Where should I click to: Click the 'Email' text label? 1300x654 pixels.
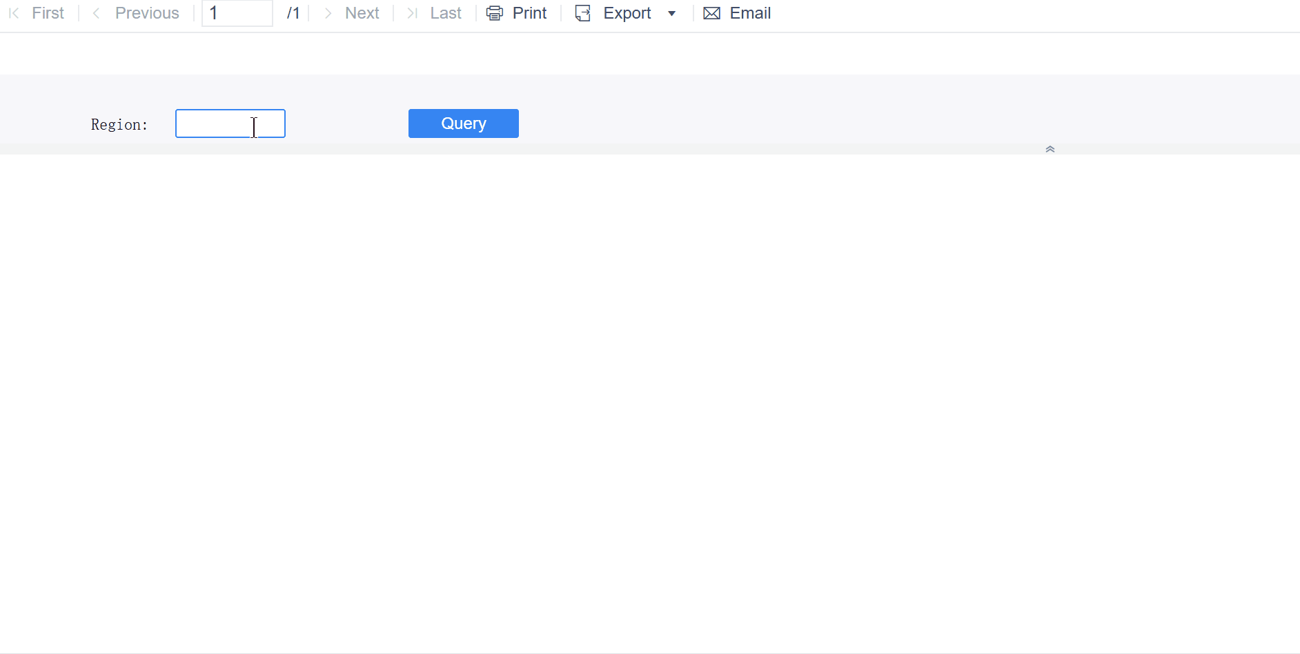coord(751,12)
